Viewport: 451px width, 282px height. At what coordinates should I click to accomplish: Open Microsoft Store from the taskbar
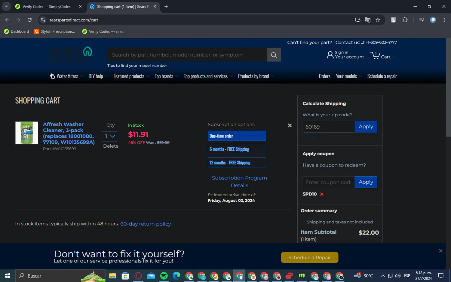point(125,276)
